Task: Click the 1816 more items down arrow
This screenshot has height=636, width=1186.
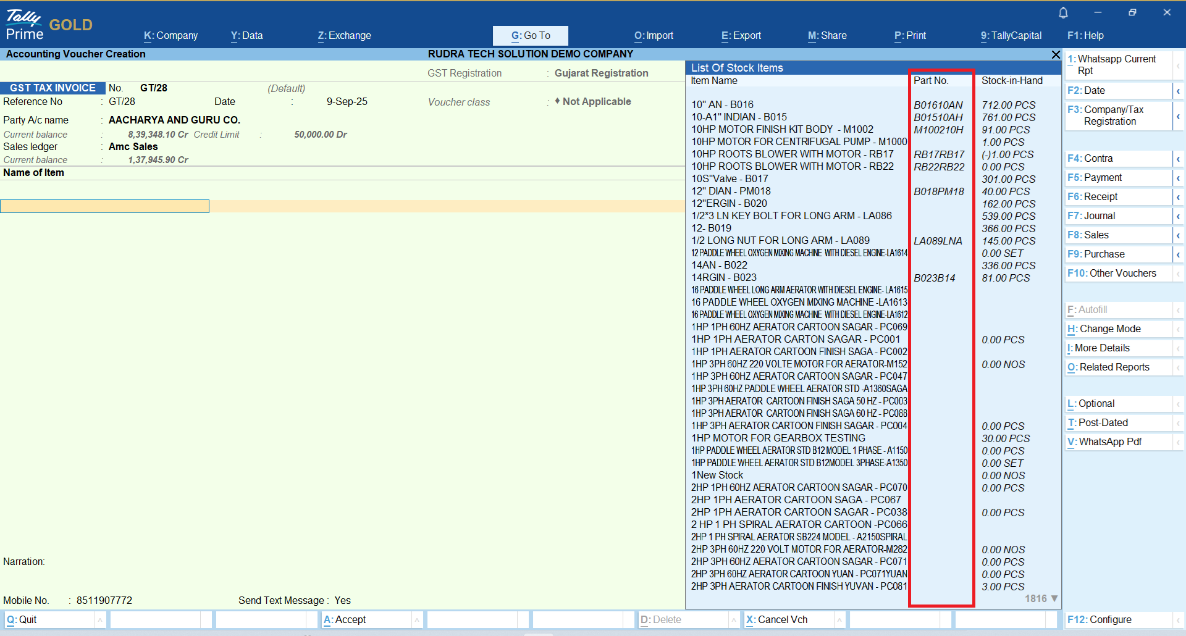Action: (1054, 598)
